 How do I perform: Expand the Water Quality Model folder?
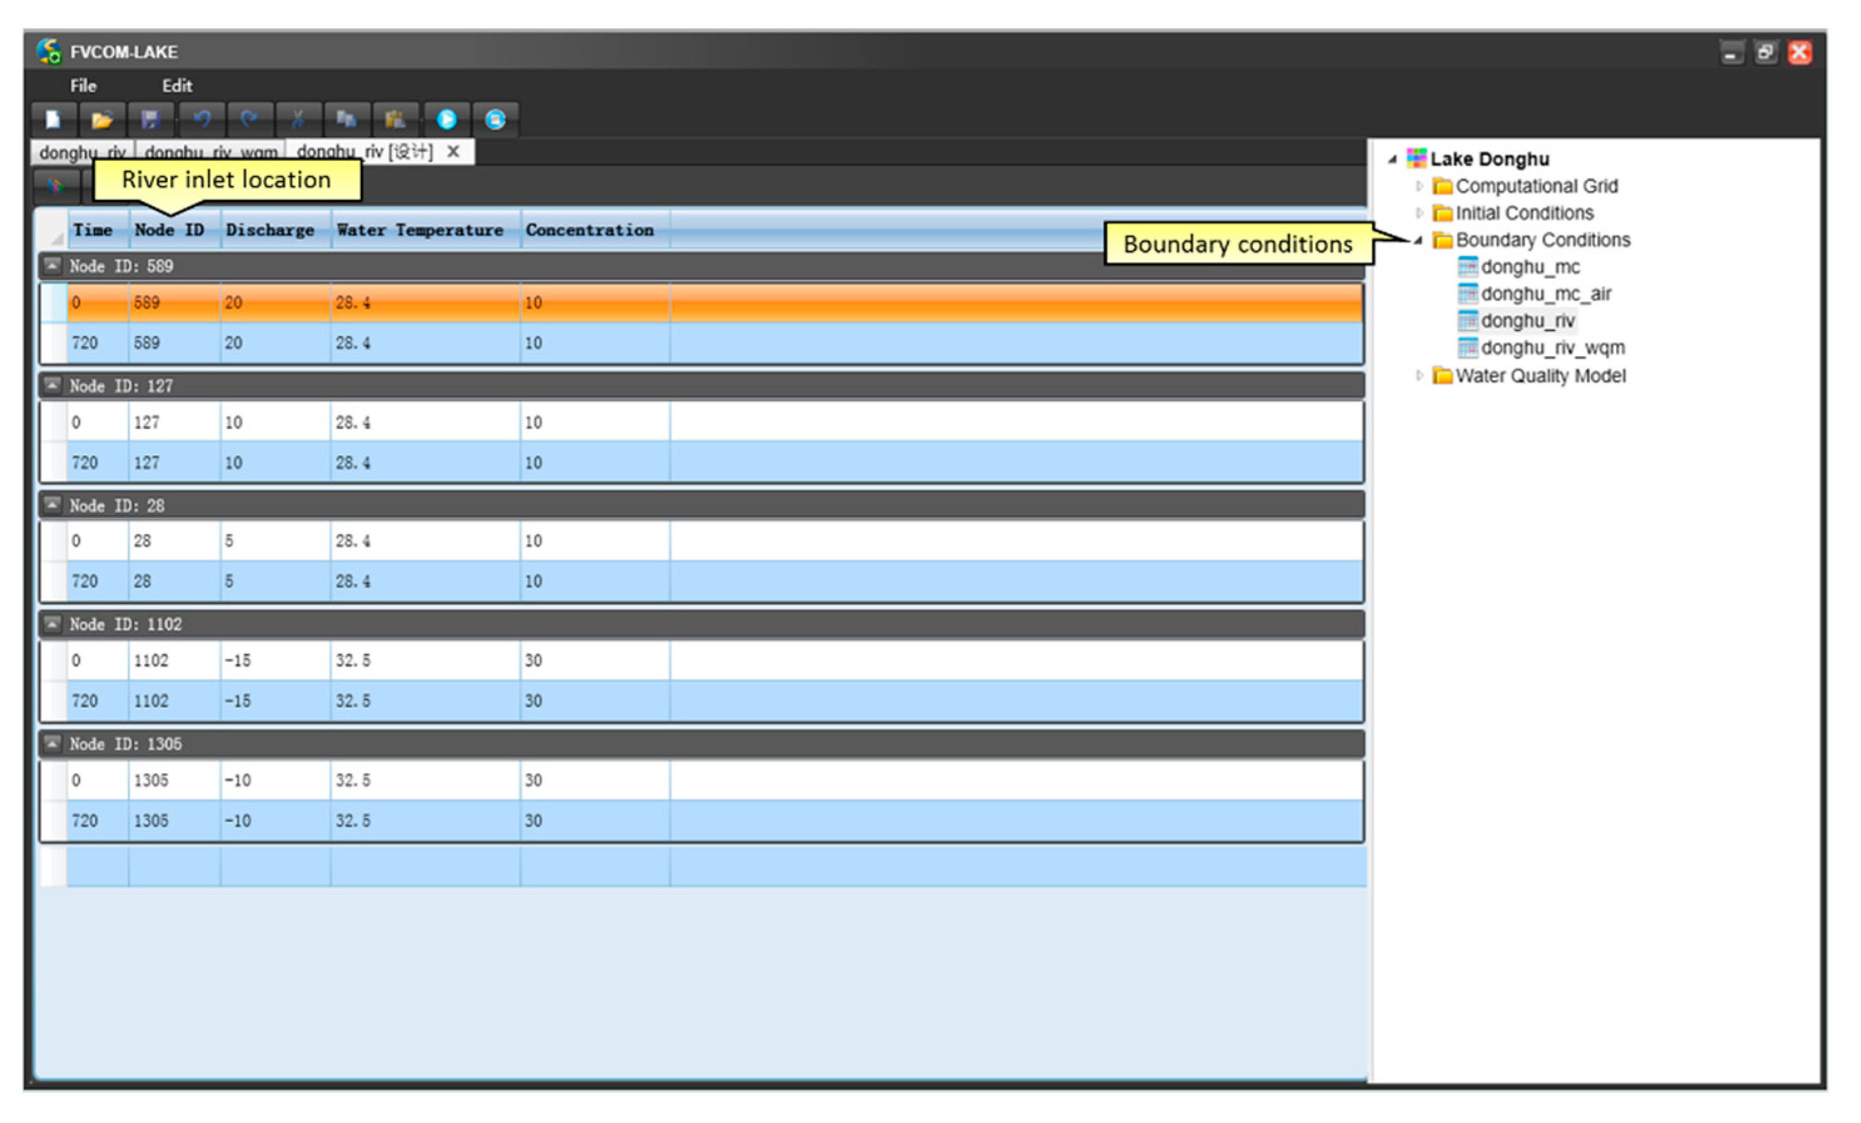(x=1419, y=376)
